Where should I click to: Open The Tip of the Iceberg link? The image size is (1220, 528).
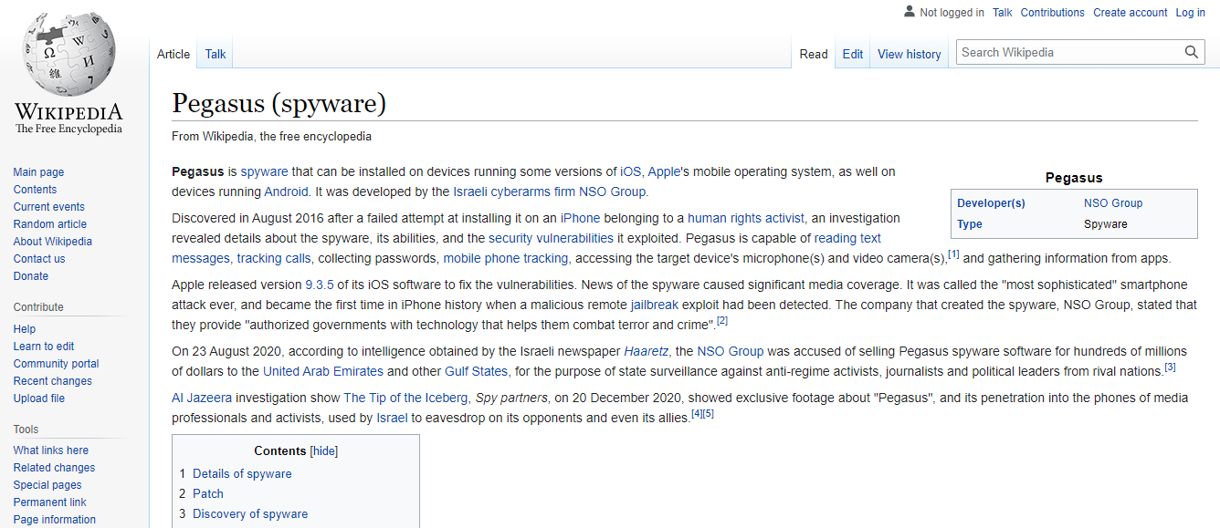click(407, 398)
